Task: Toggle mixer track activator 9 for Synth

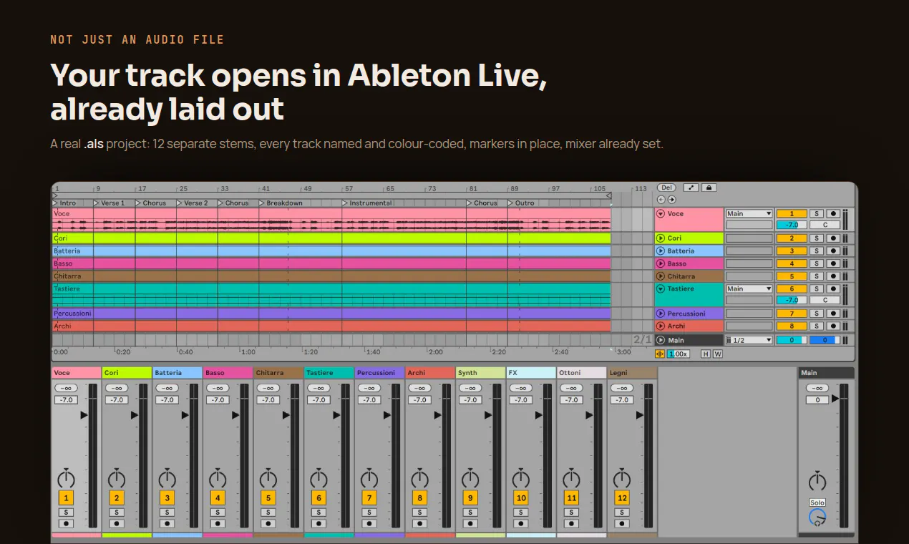Action: (x=470, y=498)
